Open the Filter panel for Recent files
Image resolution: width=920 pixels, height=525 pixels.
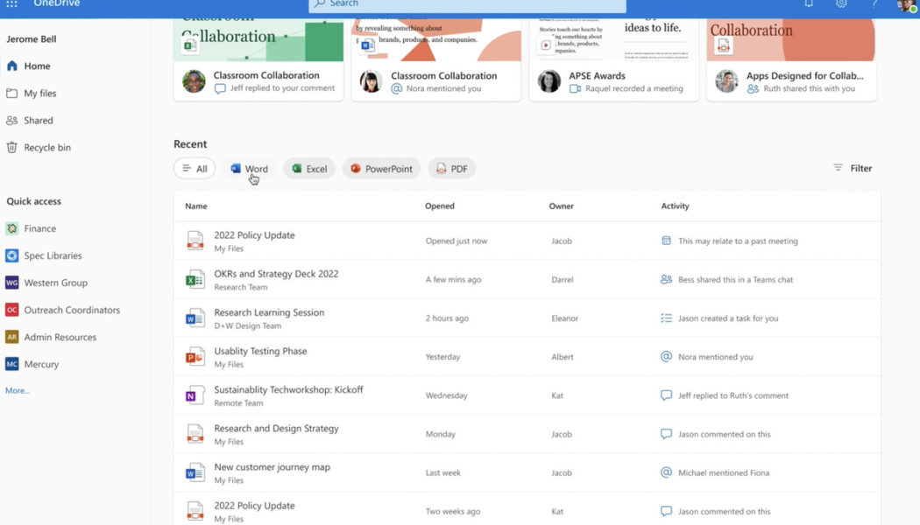click(853, 167)
